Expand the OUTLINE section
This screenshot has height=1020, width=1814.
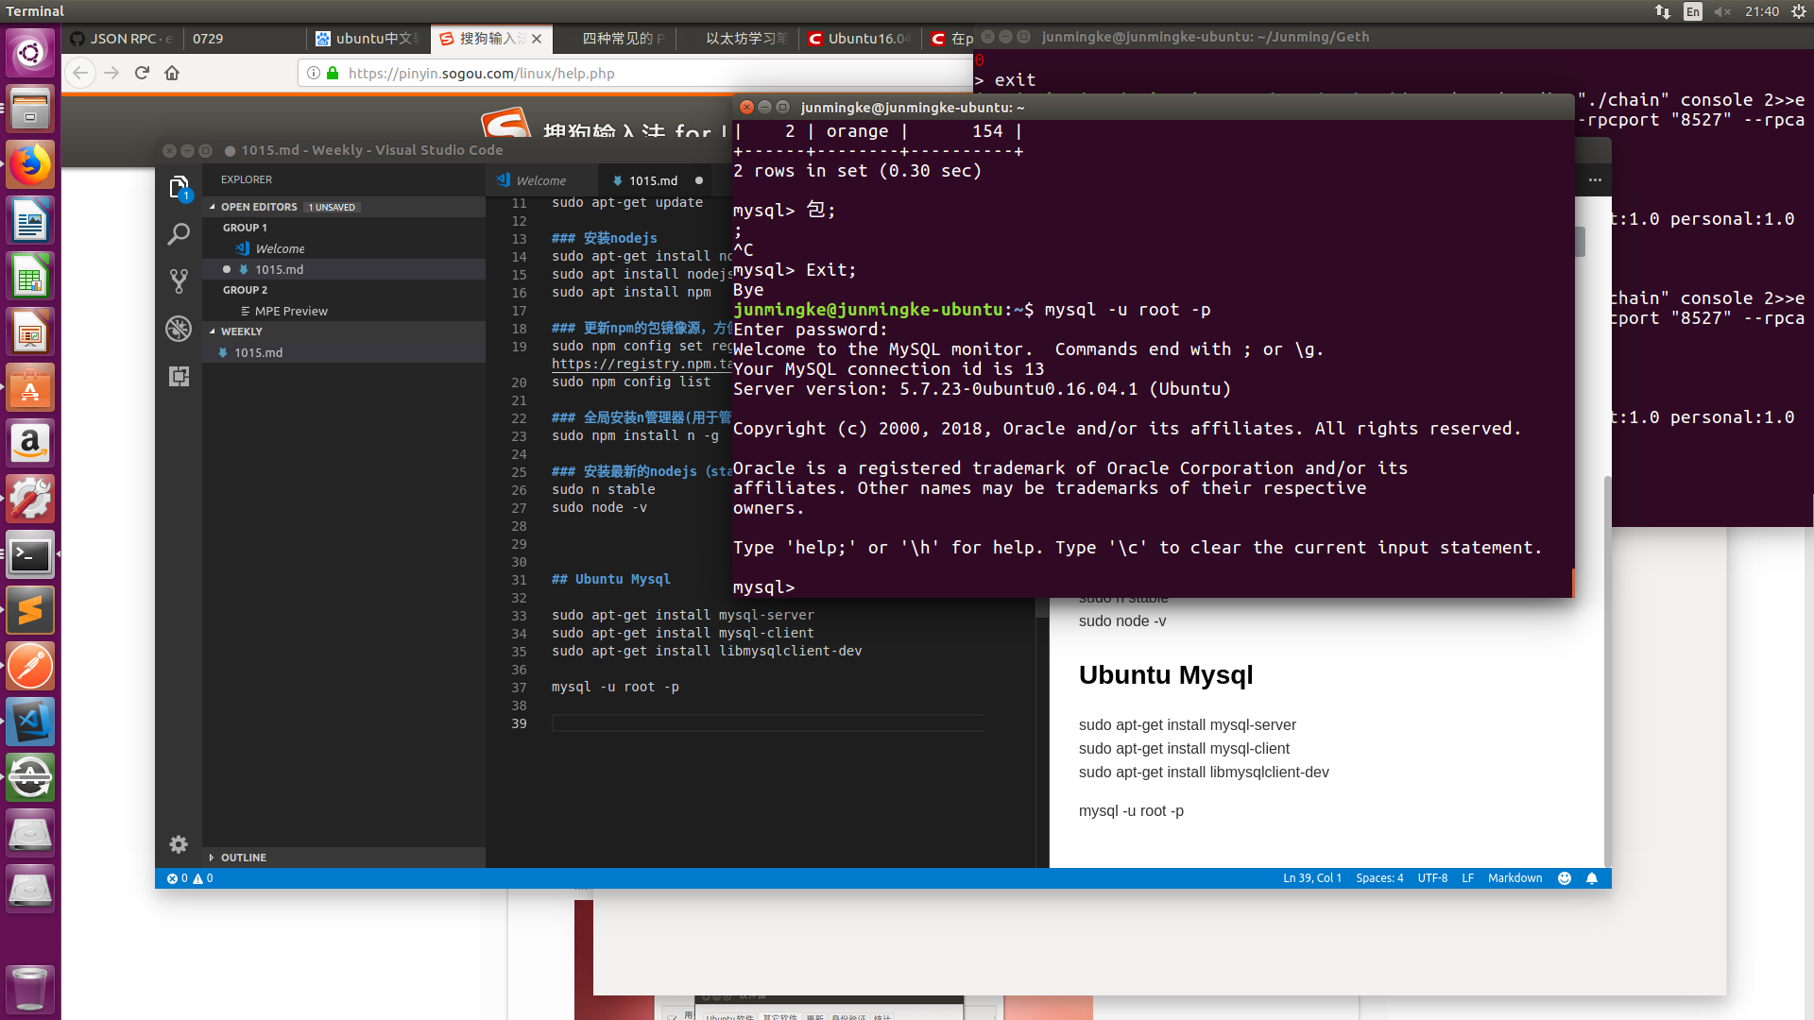(243, 858)
